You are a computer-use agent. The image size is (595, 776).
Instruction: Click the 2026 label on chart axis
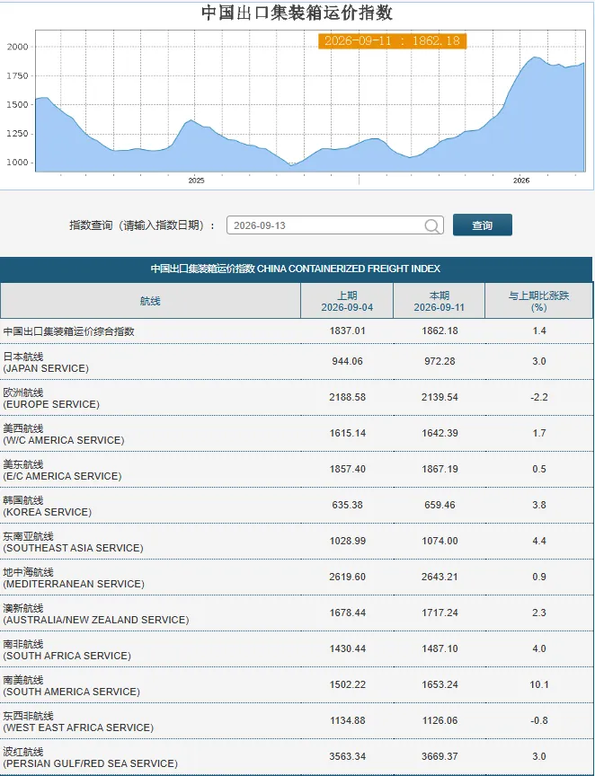pos(521,181)
